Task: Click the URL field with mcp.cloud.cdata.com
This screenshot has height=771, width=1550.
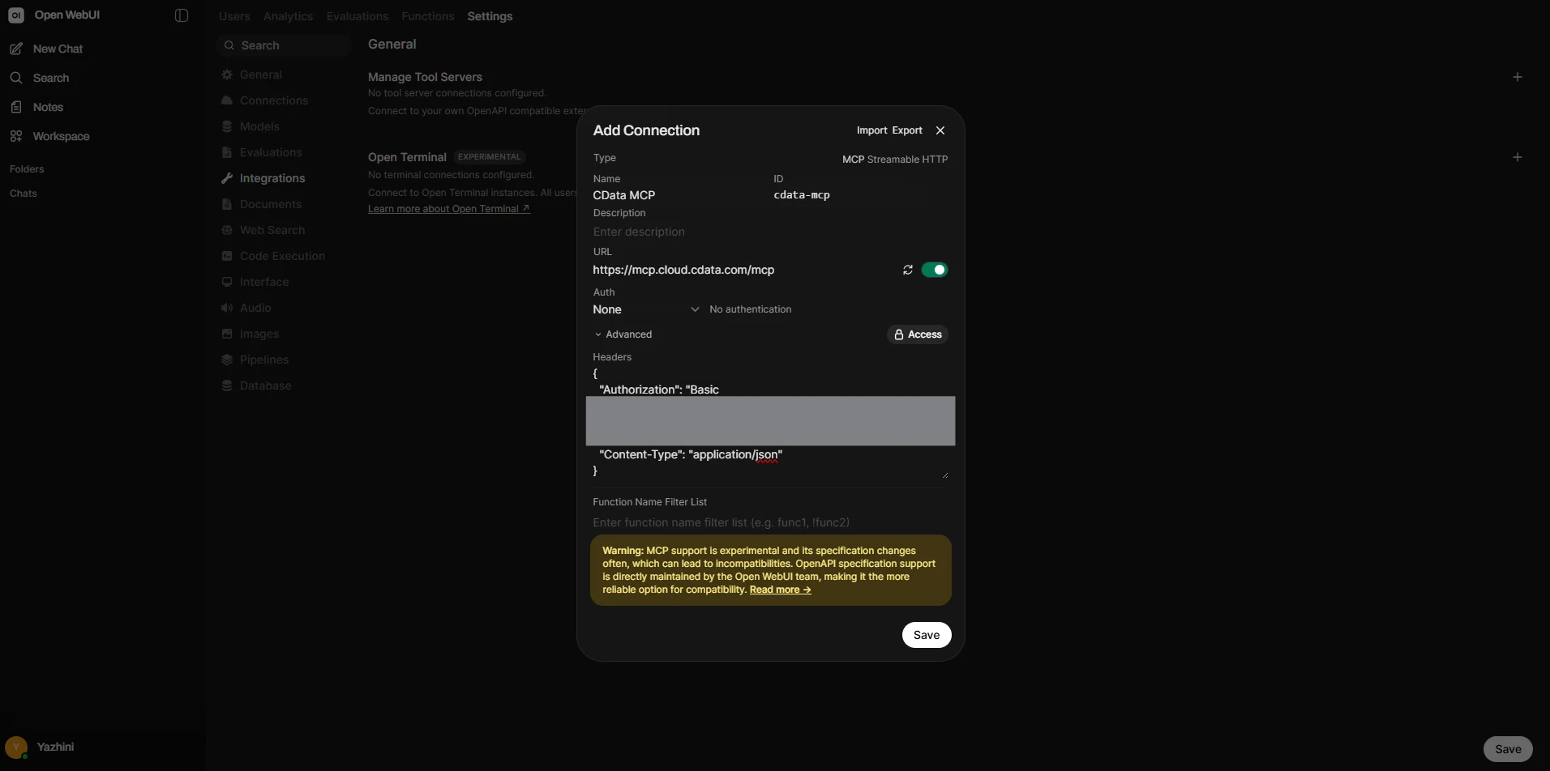Action: click(743, 270)
